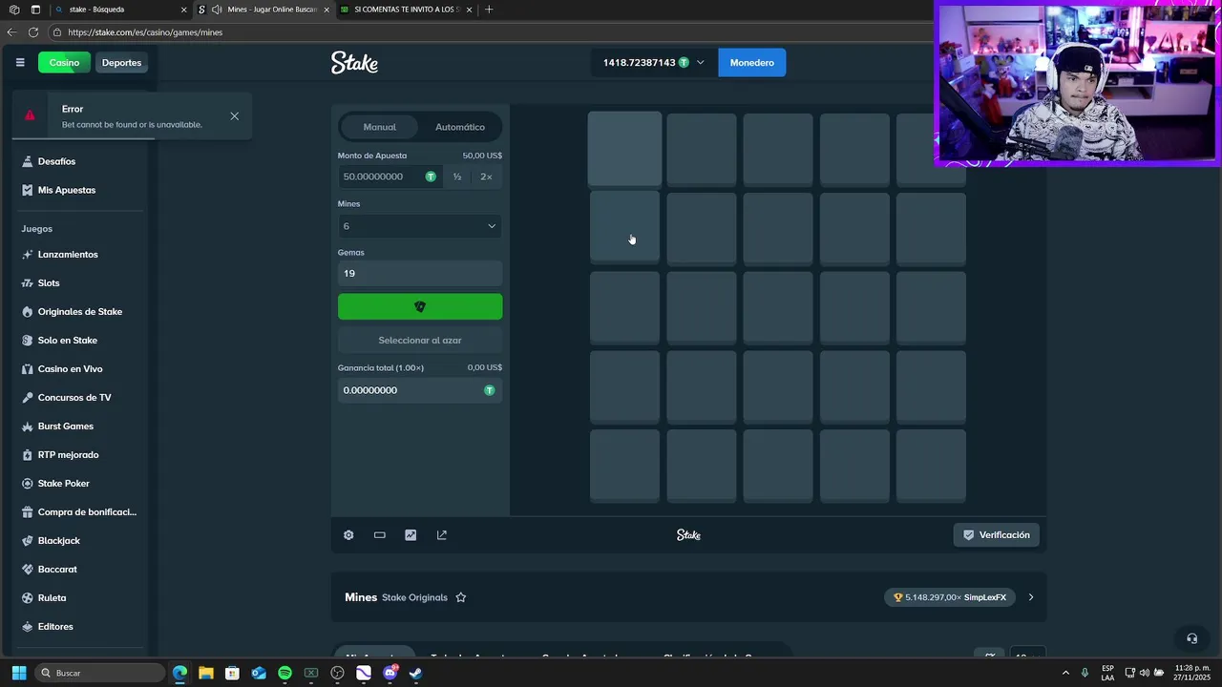
Task: Open Steam from the taskbar
Action: pos(415,673)
